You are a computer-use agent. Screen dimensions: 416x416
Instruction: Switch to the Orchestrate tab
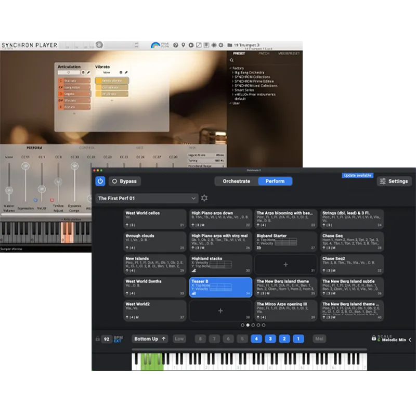coord(237,181)
